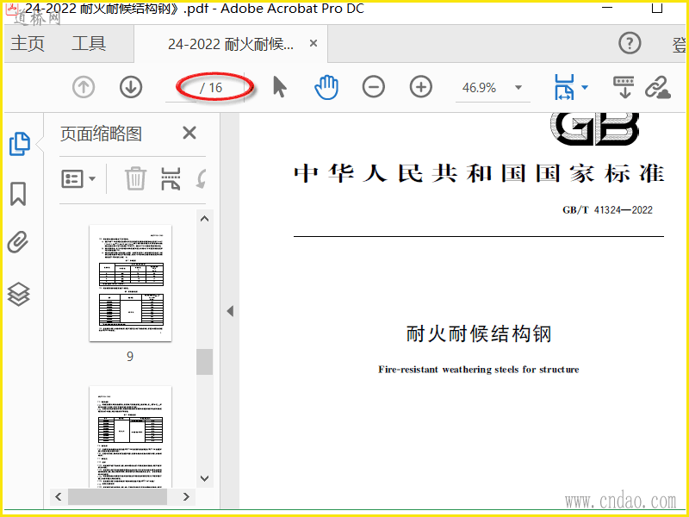Click the page number input field
Viewport: 689px width, 517px height.
(x=181, y=88)
